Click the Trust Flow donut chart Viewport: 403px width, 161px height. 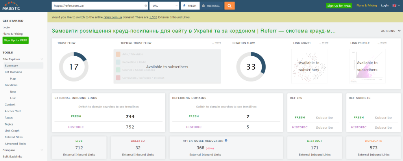(x=74, y=67)
